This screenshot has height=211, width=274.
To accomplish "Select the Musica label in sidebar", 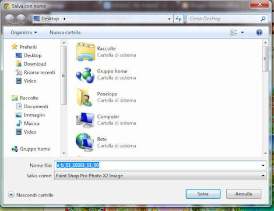I will coord(31,123).
